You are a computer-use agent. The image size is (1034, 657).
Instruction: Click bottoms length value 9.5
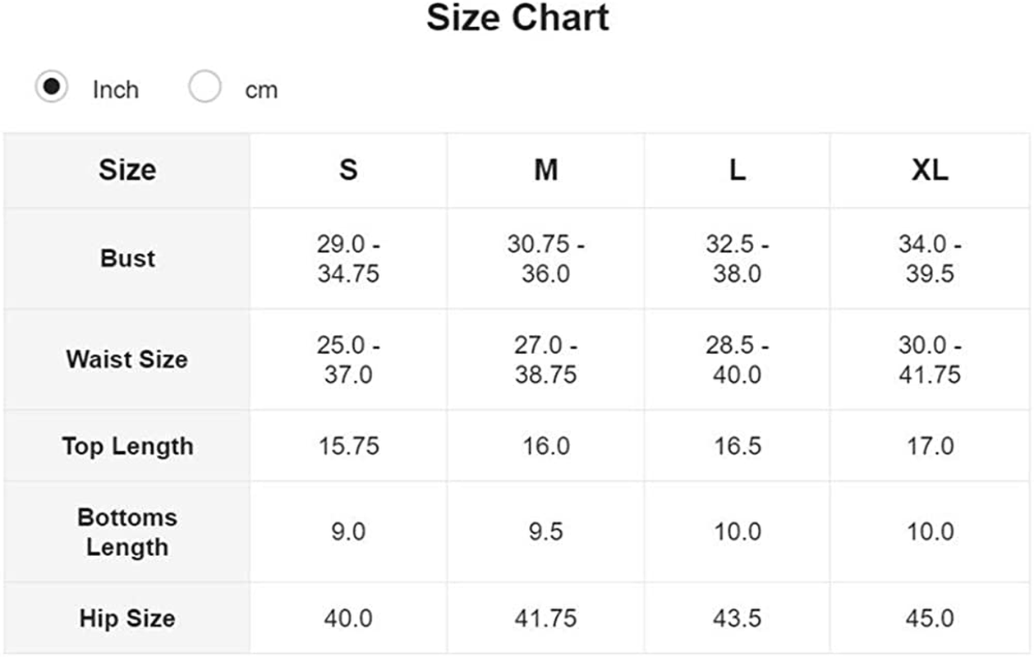pos(545,532)
